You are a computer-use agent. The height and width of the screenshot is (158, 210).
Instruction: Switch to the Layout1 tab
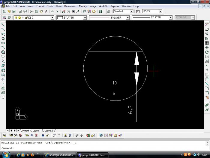point(36,131)
